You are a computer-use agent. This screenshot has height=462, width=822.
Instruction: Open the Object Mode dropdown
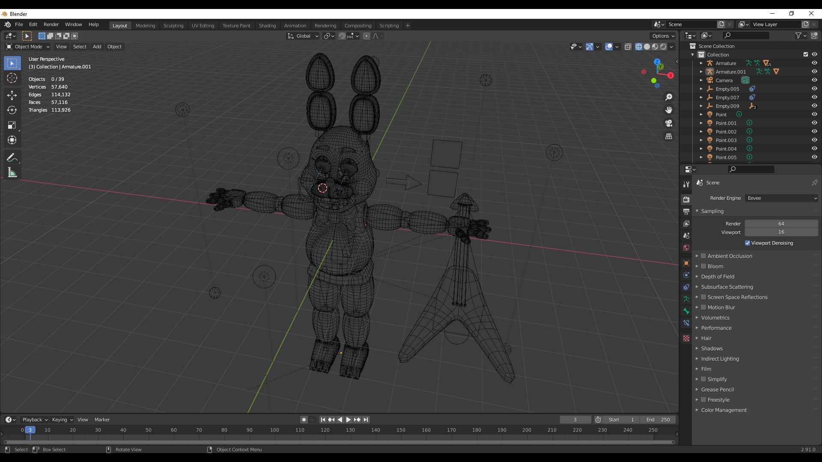click(x=28, y=47)
